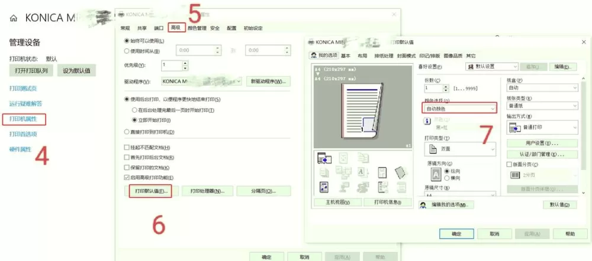Switch to 端口 tab
This screenshot has width=592, height=261.
point(159,28)
